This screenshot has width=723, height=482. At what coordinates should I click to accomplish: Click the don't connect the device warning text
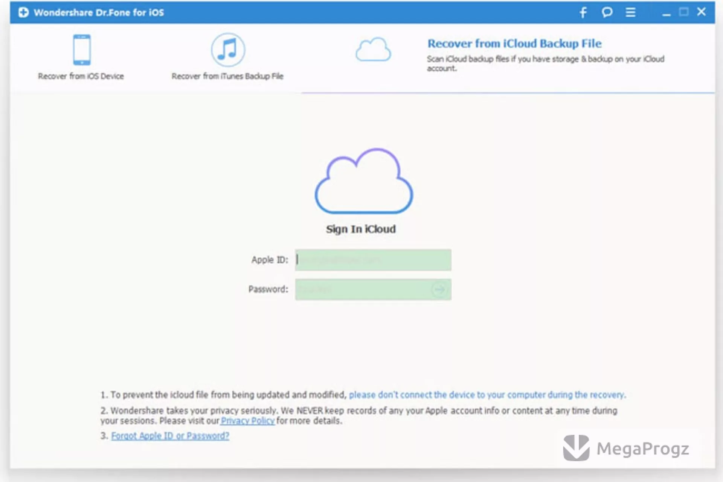click(x=487, y=395)
